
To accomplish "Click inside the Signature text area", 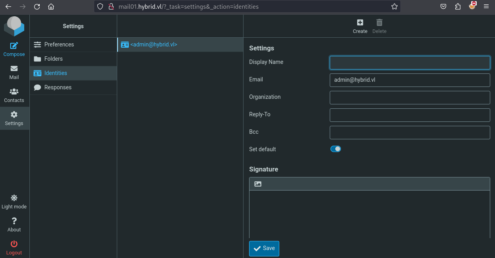I will 369,214.
